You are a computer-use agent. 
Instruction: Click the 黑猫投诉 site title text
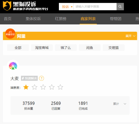[x=25, y=4]
